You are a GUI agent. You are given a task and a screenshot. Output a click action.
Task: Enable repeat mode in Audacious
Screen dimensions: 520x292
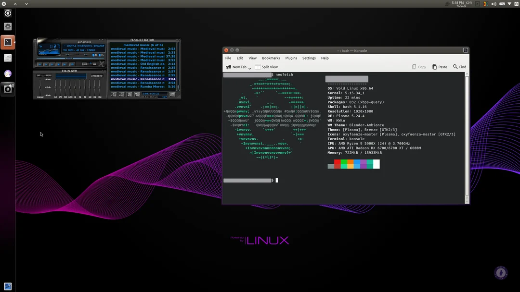93,64
